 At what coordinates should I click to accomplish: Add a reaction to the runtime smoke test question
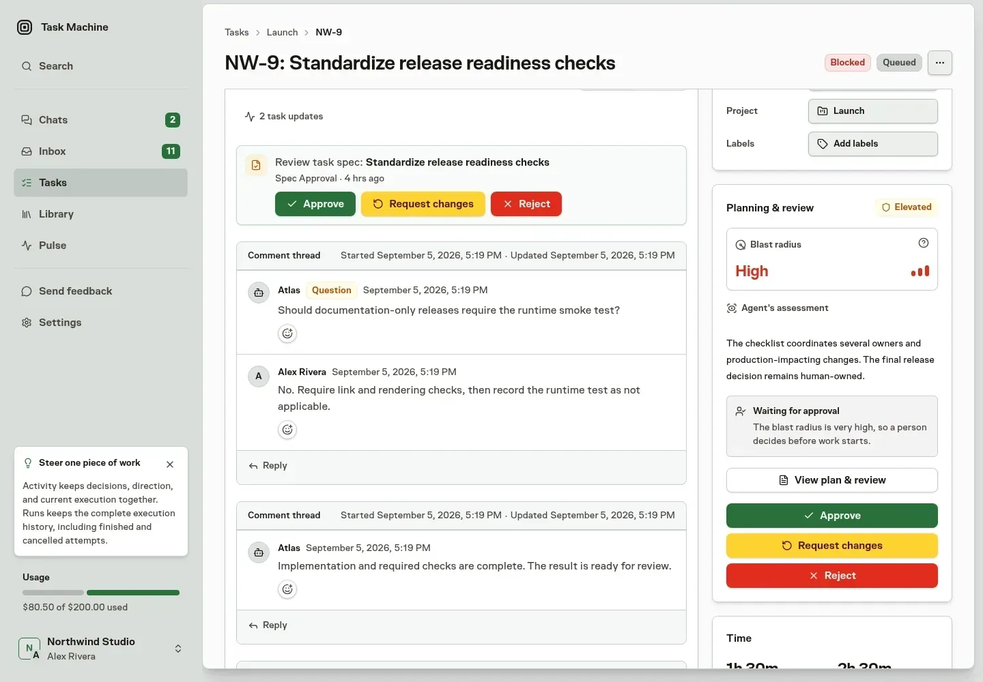tap(287, 333)
